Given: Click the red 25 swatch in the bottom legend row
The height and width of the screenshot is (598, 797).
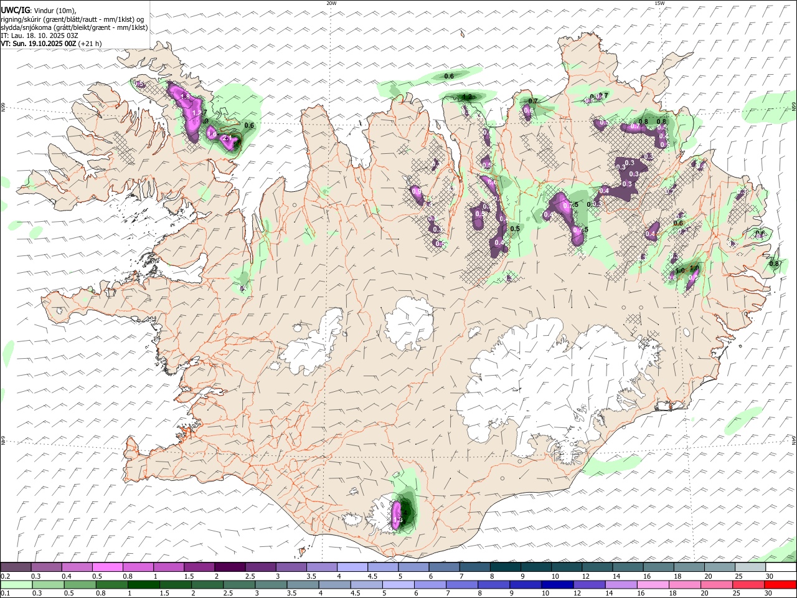Looking at the screenshot, I should pos(748,584).
